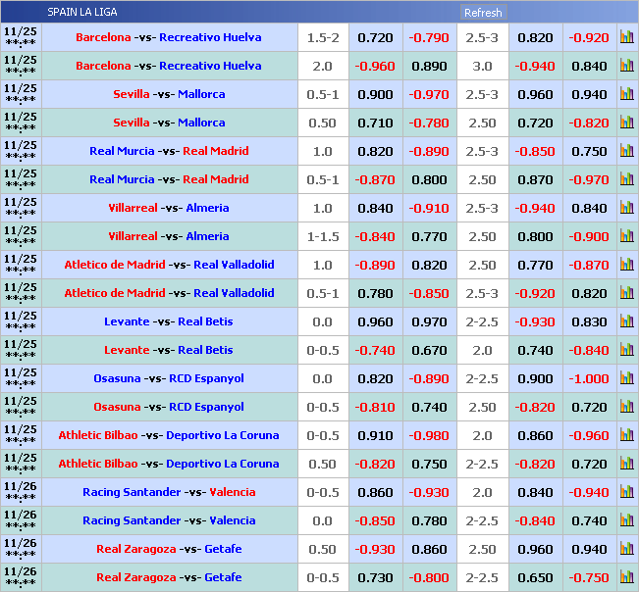Pick the 0.650 odds in Real Zaragoza row
The height and width of the screenshot is (592, 639).
coord(535,577)
